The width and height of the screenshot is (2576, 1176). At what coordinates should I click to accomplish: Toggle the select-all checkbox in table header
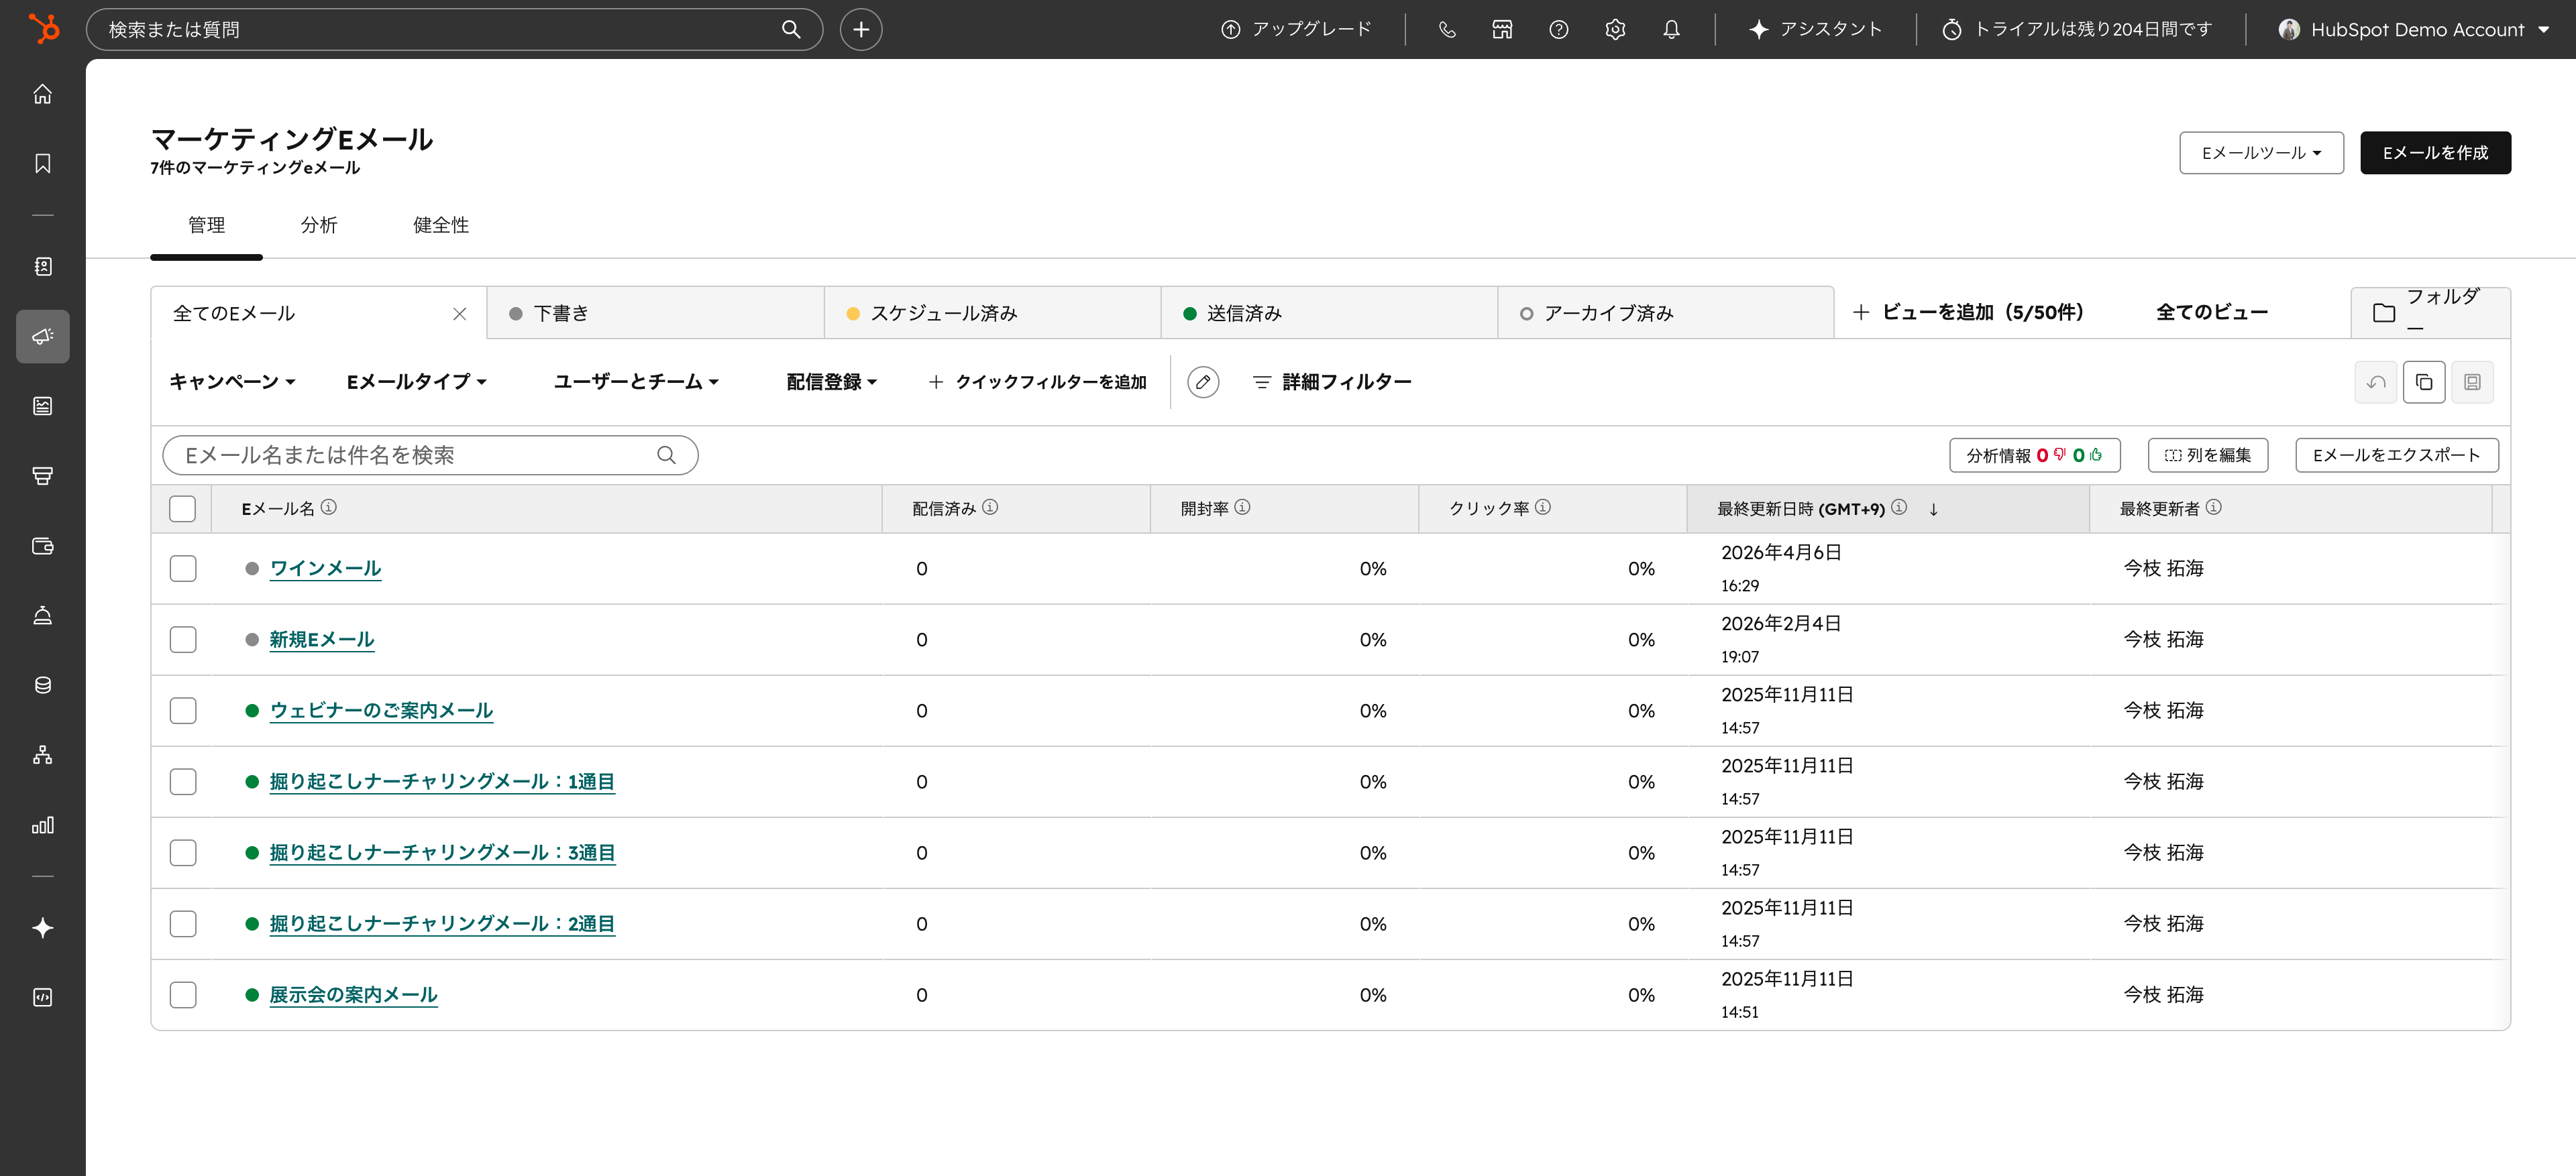tap(183, 509)
